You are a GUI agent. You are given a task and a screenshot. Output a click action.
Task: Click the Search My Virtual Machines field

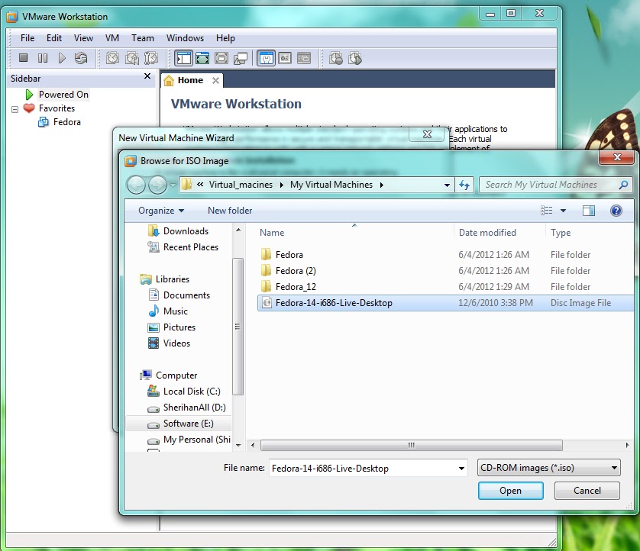coord(555,185)
